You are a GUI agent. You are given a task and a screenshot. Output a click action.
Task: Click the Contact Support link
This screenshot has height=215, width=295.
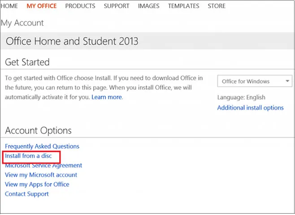[27, 194]
